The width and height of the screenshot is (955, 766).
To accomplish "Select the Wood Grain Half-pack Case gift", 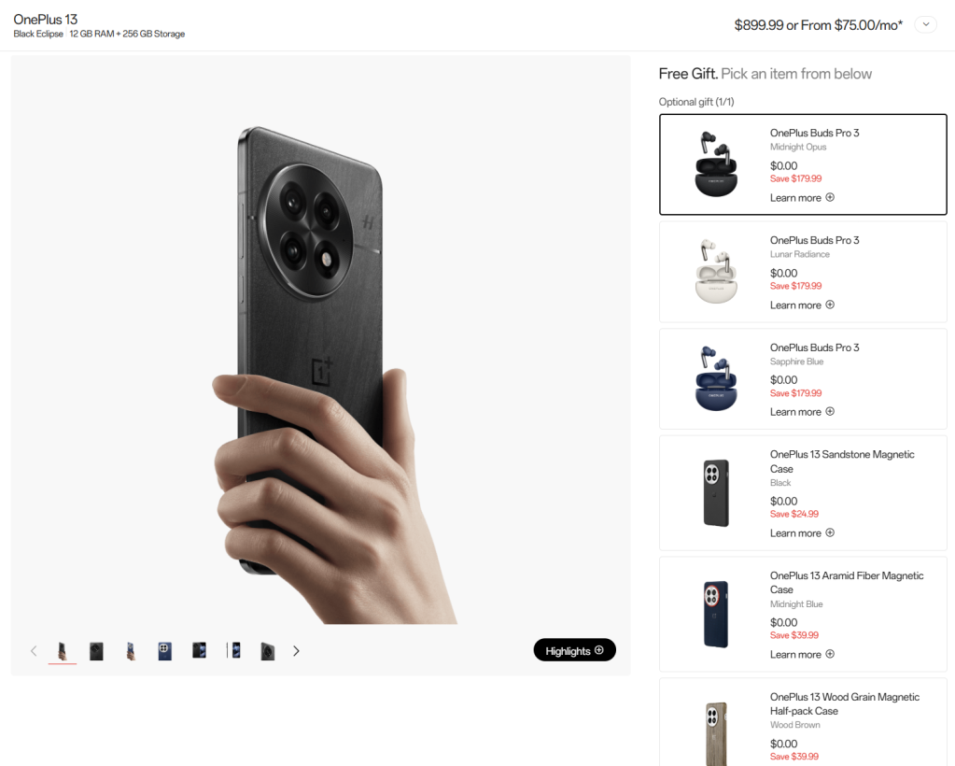I will click(803, 722).
